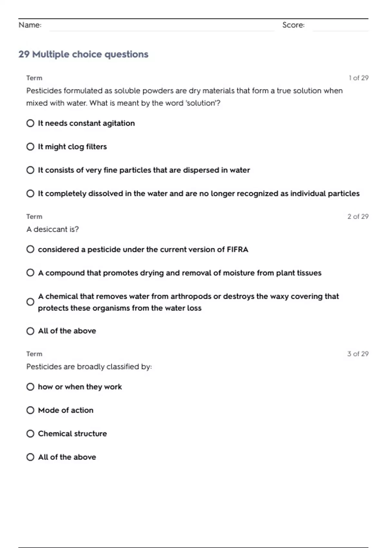Select 'chemical that removes water from arthropods' answer

click(x=30, y=302)
